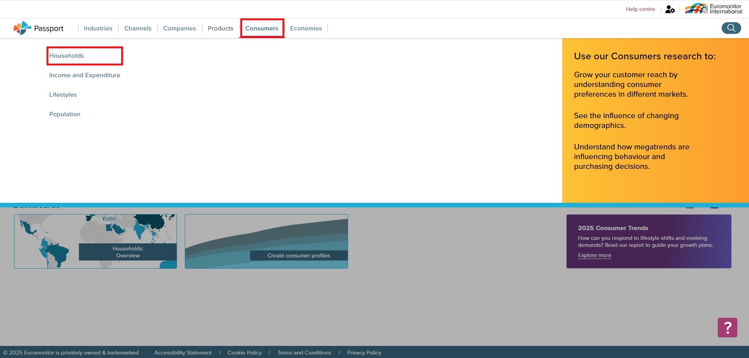
Task: Select the Population category
Action: 65,114
